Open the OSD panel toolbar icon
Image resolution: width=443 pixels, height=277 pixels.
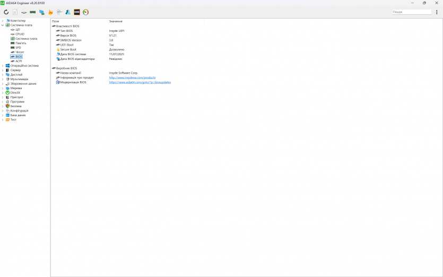(77, 12)
